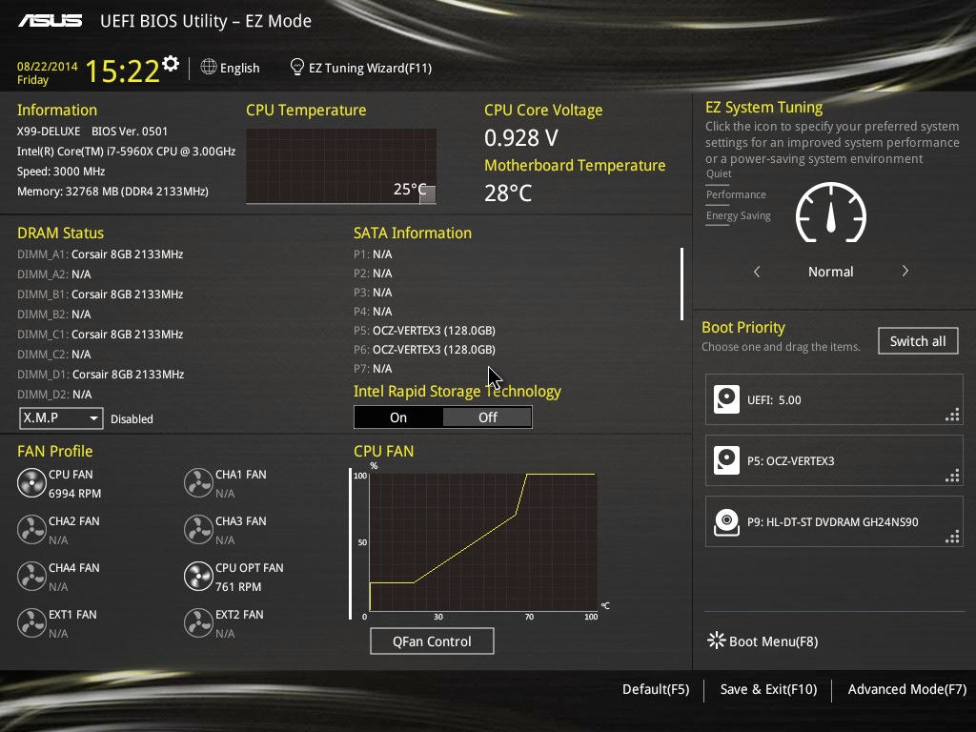This screenshot has height=732, width=976.
Task: Click Intel Core i7-5960X CPU line
Action: coord(127,152)
